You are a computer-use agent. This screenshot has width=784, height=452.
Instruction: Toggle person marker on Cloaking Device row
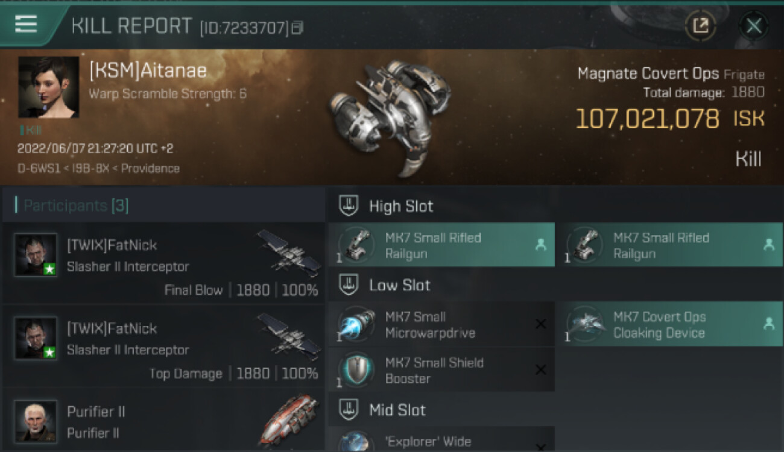[x=769, y=324]
